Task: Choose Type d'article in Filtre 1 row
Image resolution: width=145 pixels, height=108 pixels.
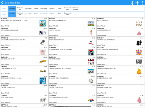Action: coord(28,9)
